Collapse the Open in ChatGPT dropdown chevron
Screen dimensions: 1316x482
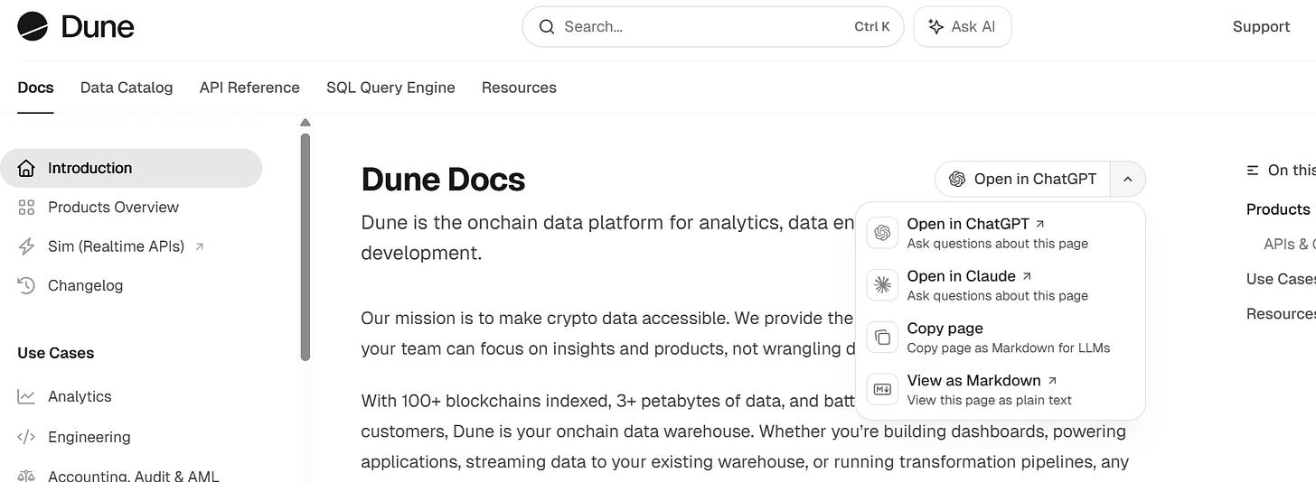click(x=1127, y=179)
